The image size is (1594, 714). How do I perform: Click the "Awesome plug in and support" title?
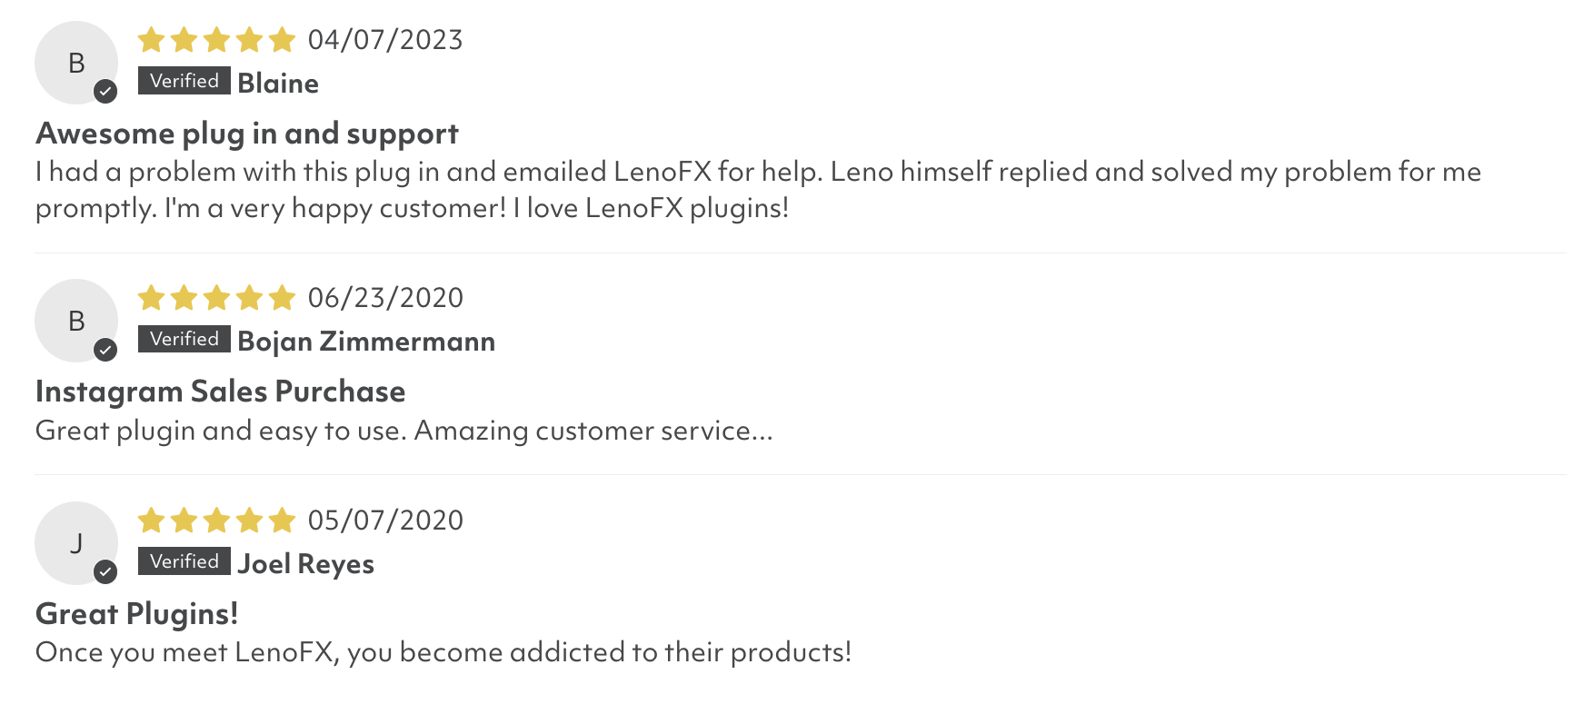tap(247, 134)
